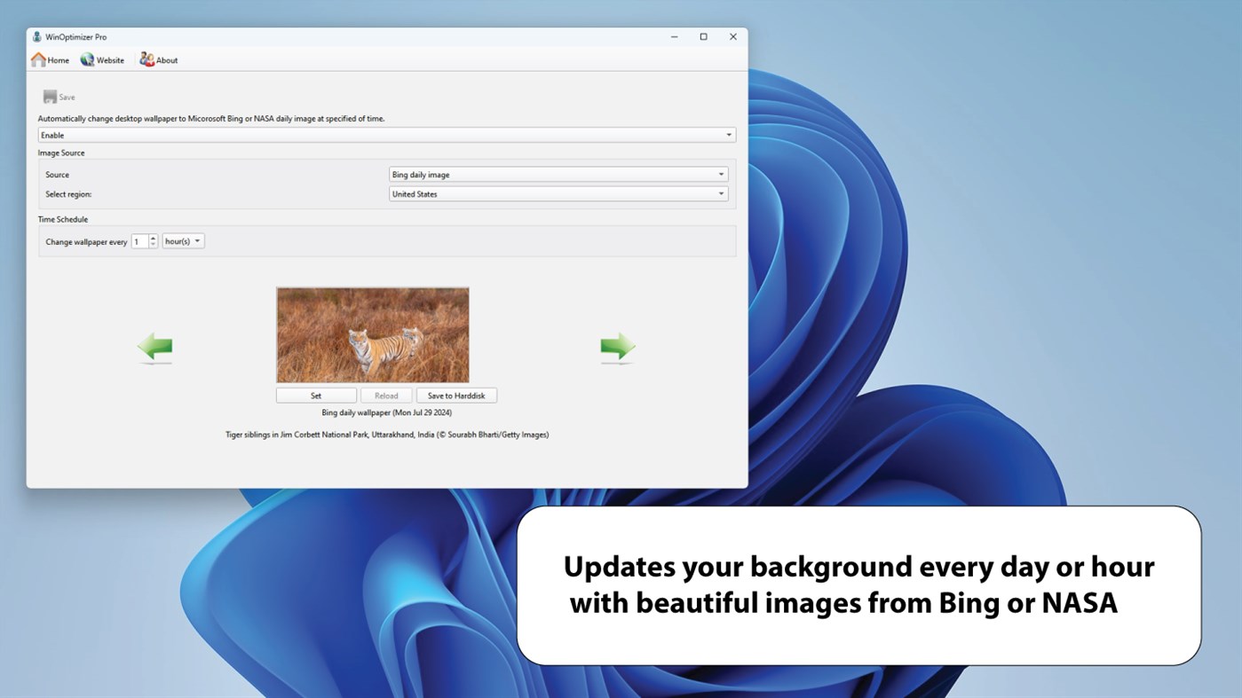Viewport: 1242px width, 698px height.
Task: Click the Select region label
Action: coord(68,194)
